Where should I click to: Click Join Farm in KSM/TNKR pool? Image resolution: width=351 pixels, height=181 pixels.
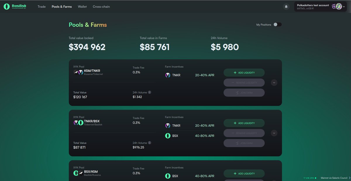point(244,93)
